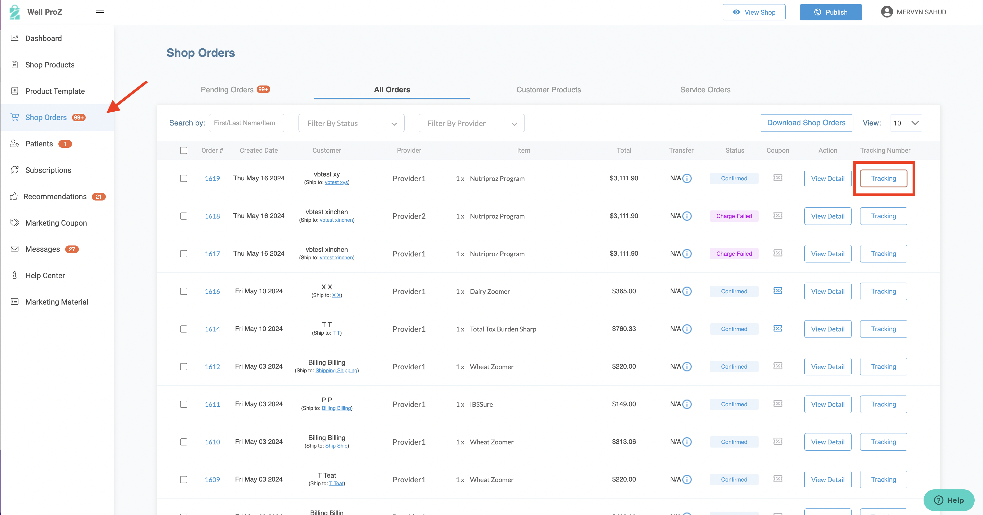983x515 pixels.
Task: Click Charge Failed status of order 1618
Action: [x=734, y=216]
